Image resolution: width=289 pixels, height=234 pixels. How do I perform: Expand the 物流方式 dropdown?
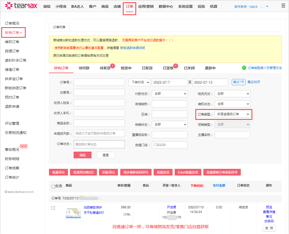click(232, 94)
